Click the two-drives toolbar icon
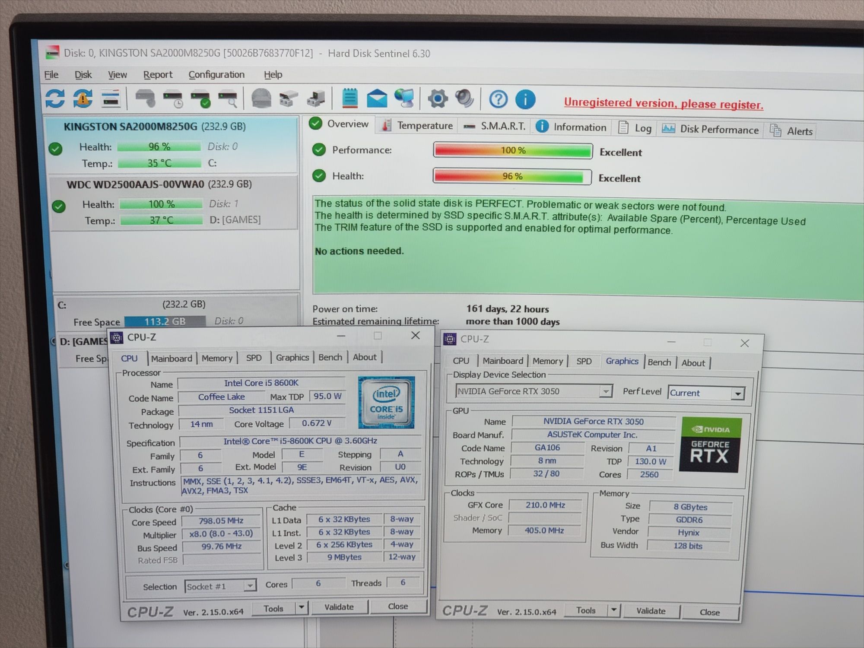Screen dimensions: 864x648 [x=289, y=98]
